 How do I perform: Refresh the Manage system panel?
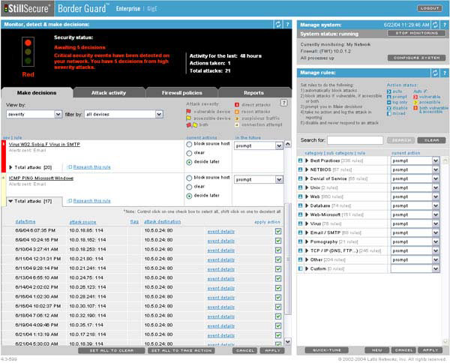coord(435,25)
